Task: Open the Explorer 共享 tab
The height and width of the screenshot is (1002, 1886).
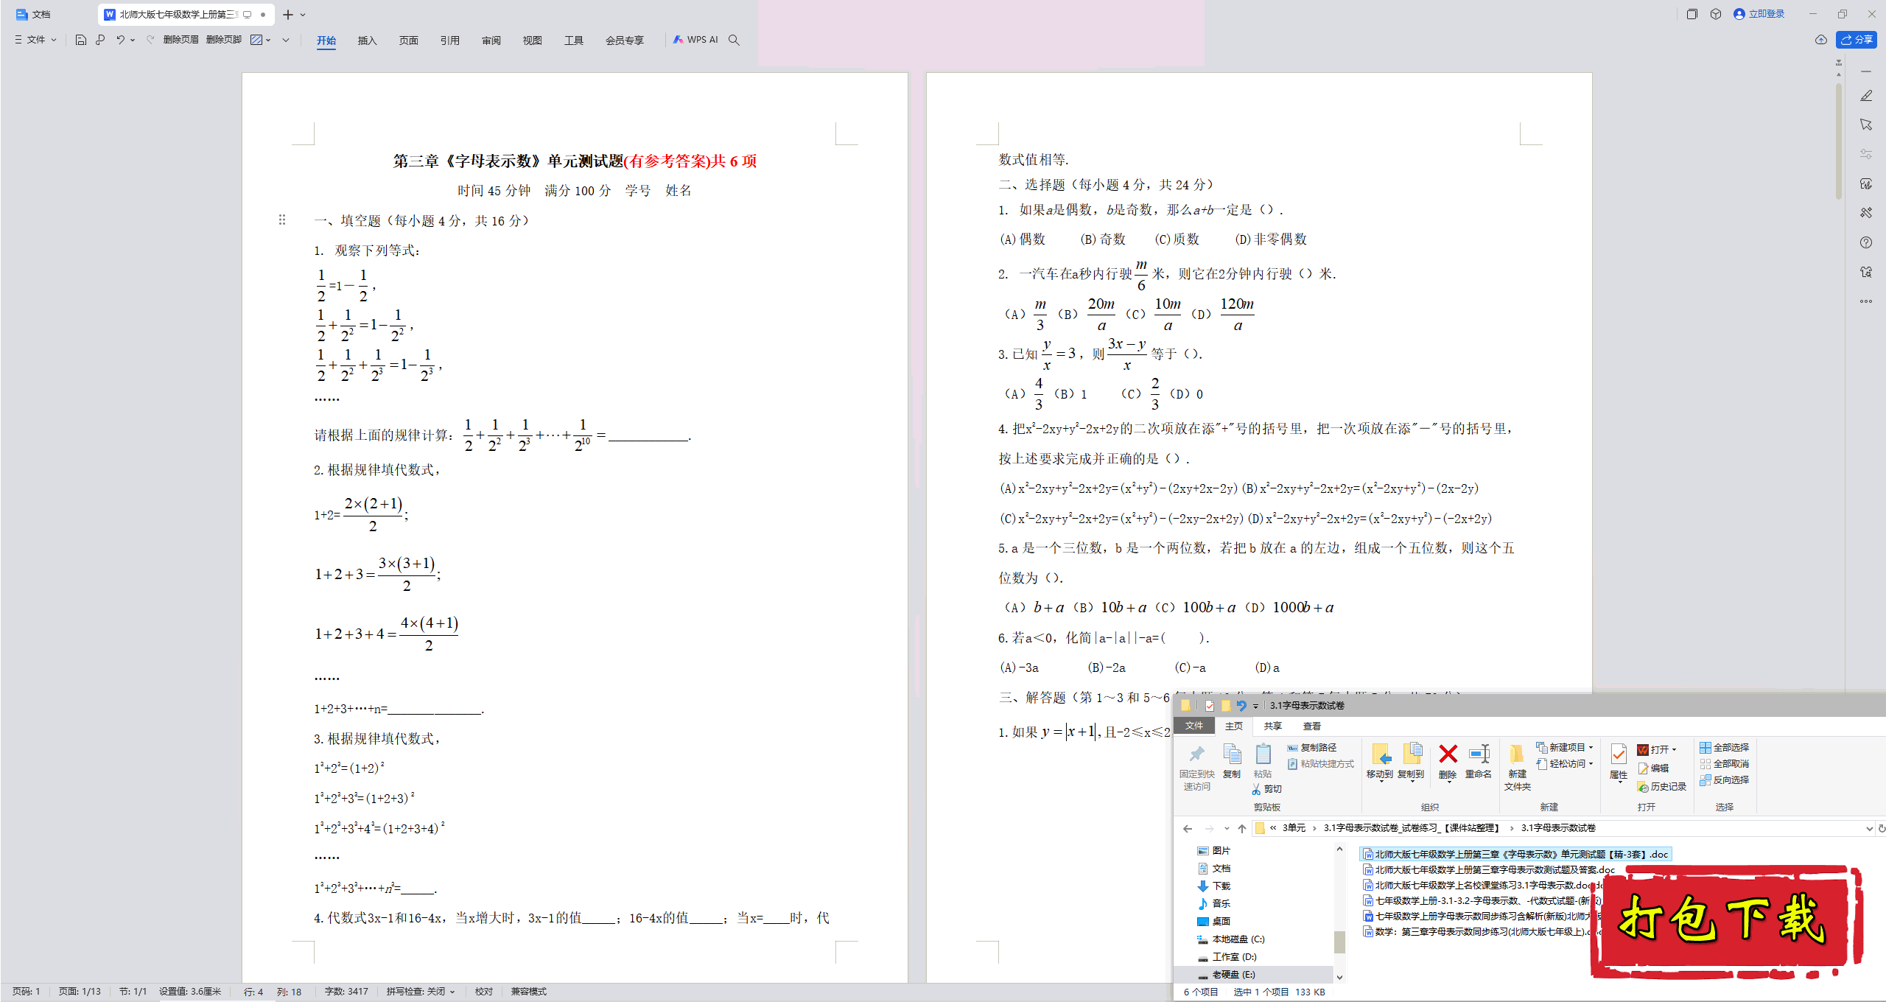Action: point(1273,726)
